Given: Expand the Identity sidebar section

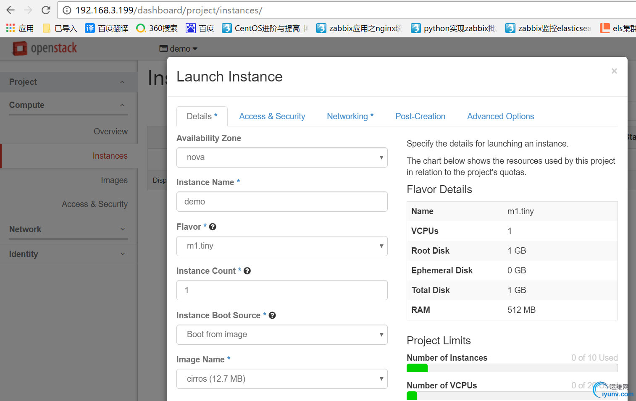Looking at the screenshot, I should (x=68, y=254).
